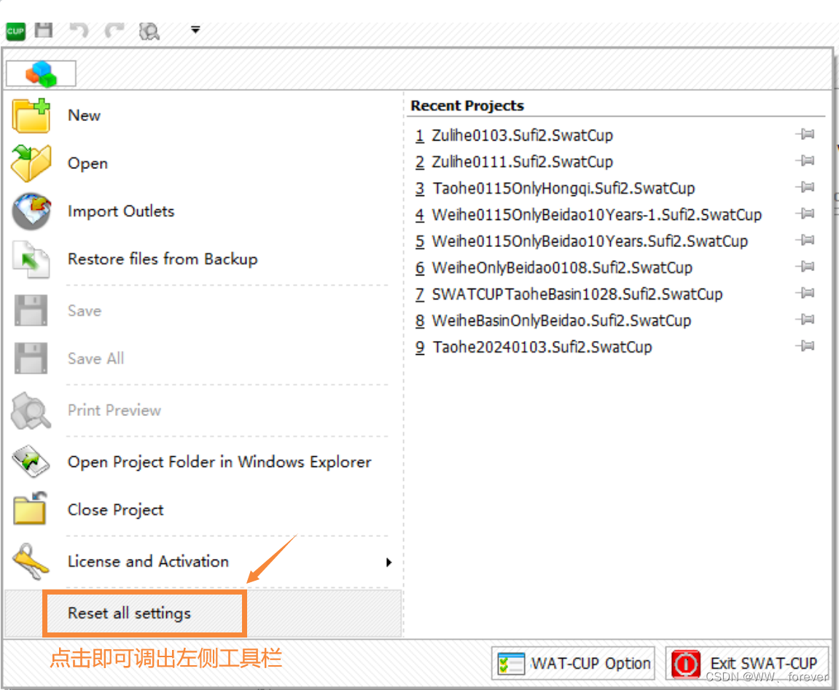839x690 pixels.
Task: Select the Print Preview menu entry
Action: [x=114, y=410]
